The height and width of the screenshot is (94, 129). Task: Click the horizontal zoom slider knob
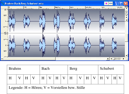coord(114,59)
